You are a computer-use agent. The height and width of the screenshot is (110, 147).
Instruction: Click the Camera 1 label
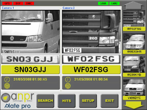pos(8,8)
